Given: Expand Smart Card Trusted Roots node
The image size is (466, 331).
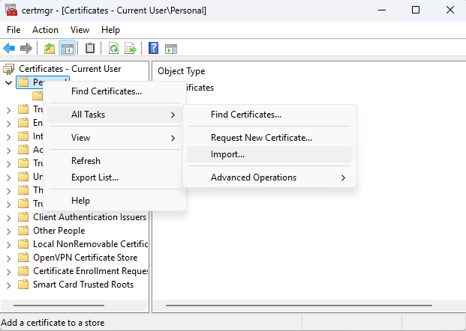Looking at the screenshot, I should (x=8, y=285).
